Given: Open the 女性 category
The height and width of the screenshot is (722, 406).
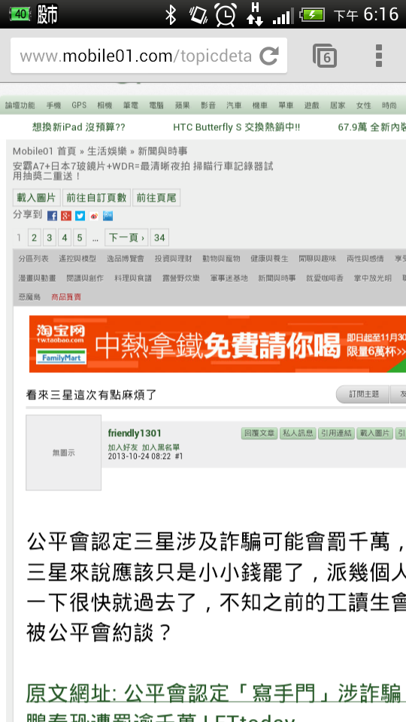Looking at the screenshot, I should click(363, 105).
